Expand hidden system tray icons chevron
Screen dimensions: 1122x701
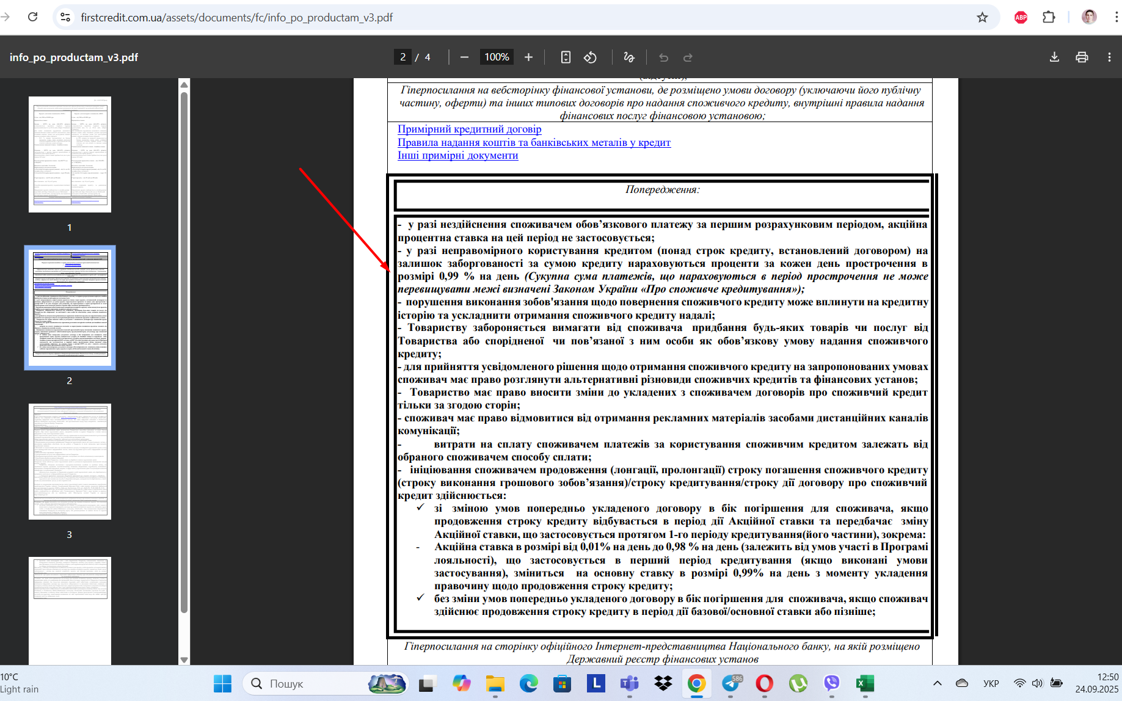click(938, 683)
